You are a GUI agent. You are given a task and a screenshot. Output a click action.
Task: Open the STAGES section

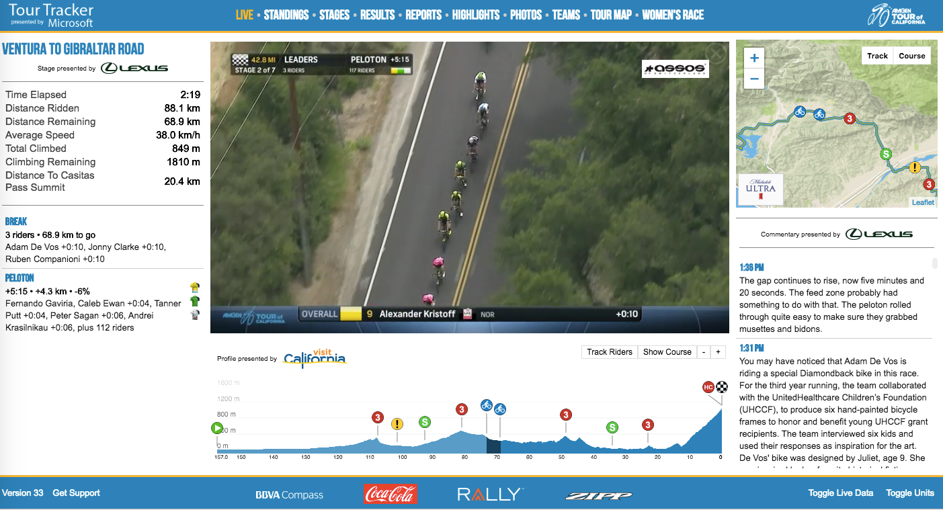tap(335, 15)
